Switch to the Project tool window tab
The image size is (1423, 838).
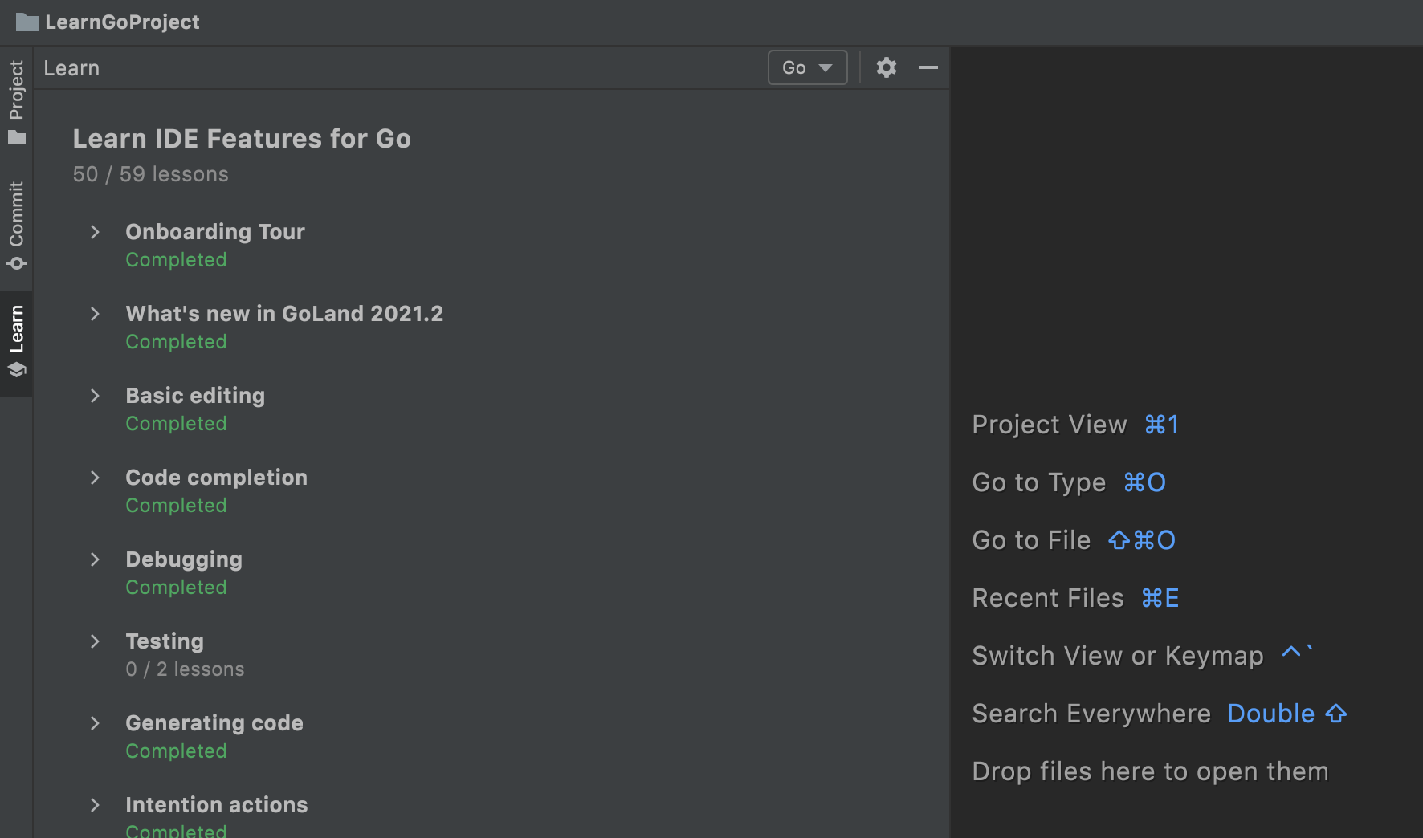[16, 102]
